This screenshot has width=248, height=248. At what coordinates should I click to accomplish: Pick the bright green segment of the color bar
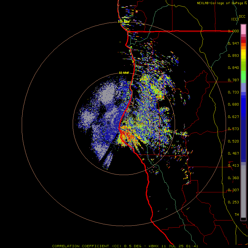(243, 75)
